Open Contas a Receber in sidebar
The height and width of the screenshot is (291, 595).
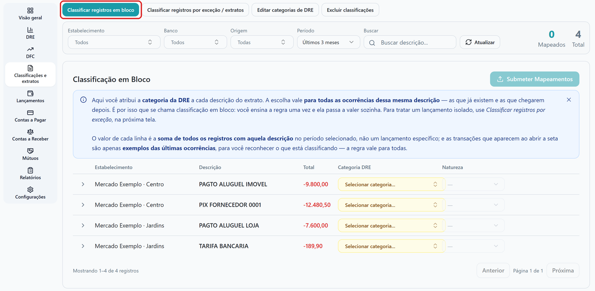30,135
